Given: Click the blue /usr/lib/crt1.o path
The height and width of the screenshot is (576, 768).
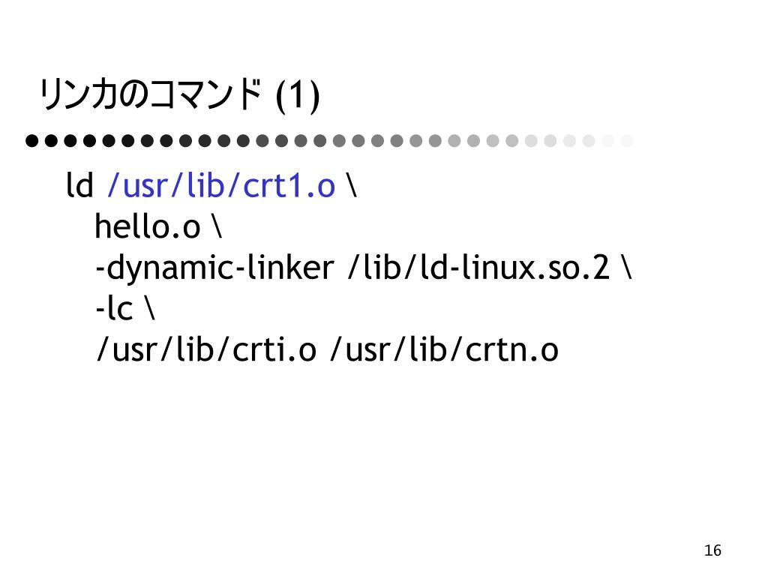Looking at the screenshot, I should (x=221, y=186).
